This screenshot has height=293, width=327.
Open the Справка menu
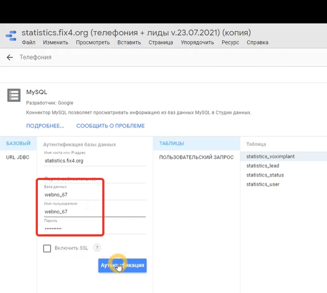point(257,42)
